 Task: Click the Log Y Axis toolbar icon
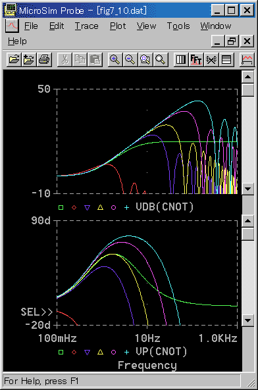click(226, 59)
